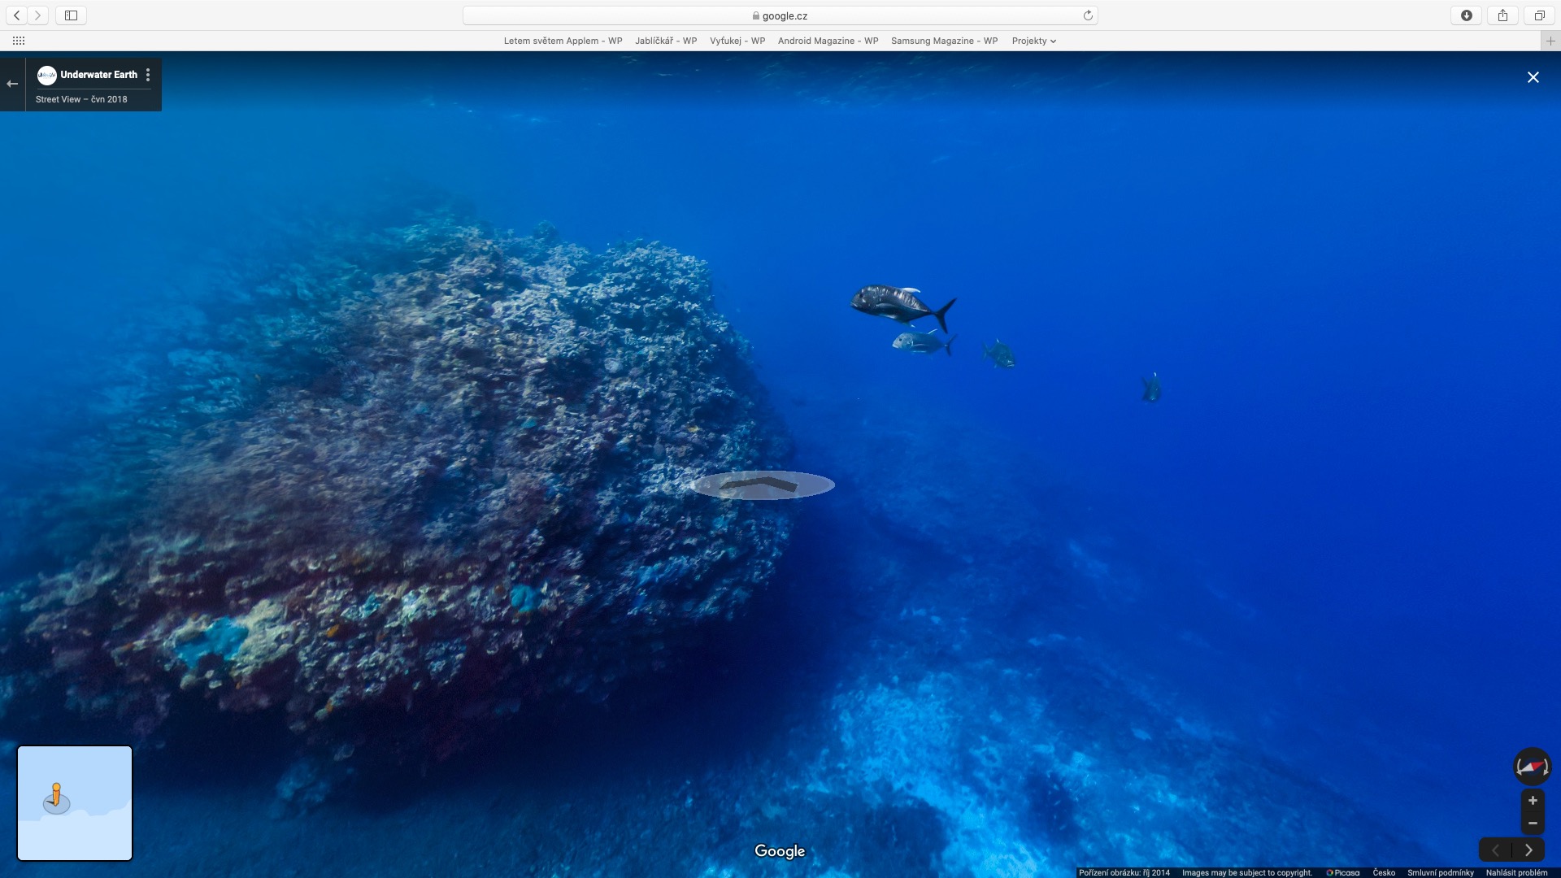Zoom out with the minus button
Image resolution: width=1561 pixels, height=878 pixels.
click(x=1533, y=824)
